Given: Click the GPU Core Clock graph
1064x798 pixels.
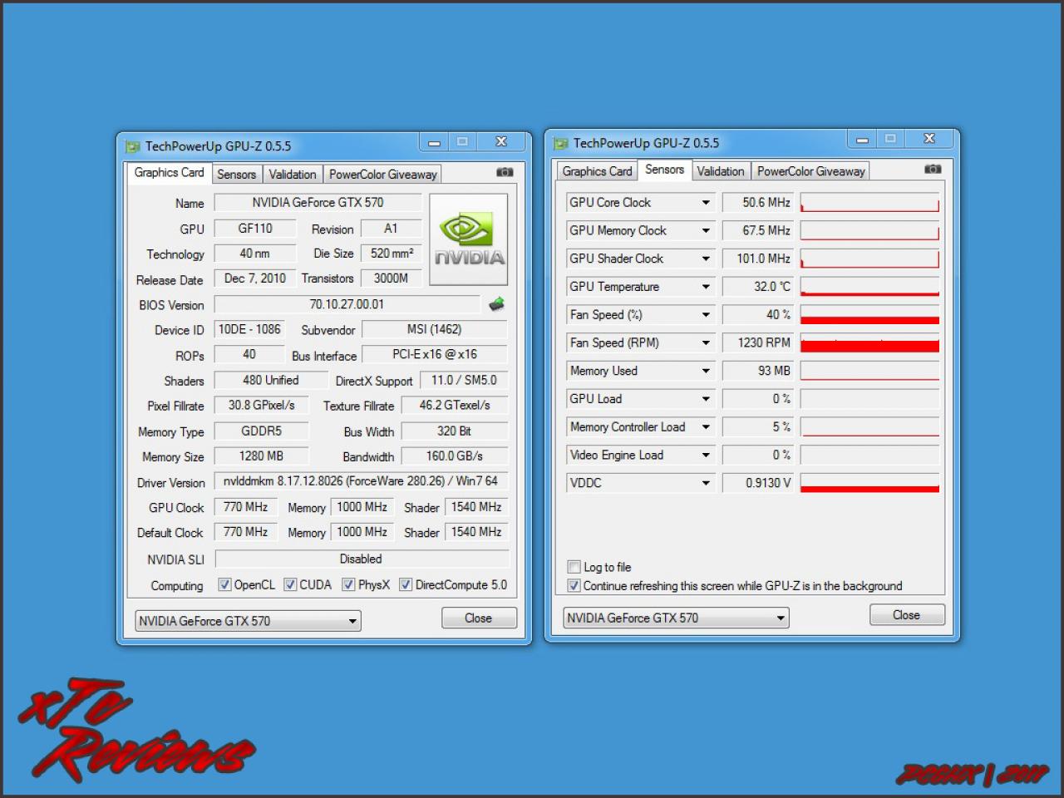Looking at the screenshot, I should click(869, 203).
